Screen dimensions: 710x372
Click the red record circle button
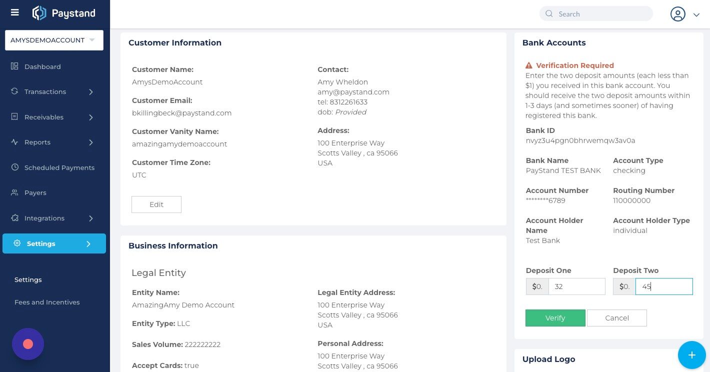pyautogui.click(x=28, y=344)
